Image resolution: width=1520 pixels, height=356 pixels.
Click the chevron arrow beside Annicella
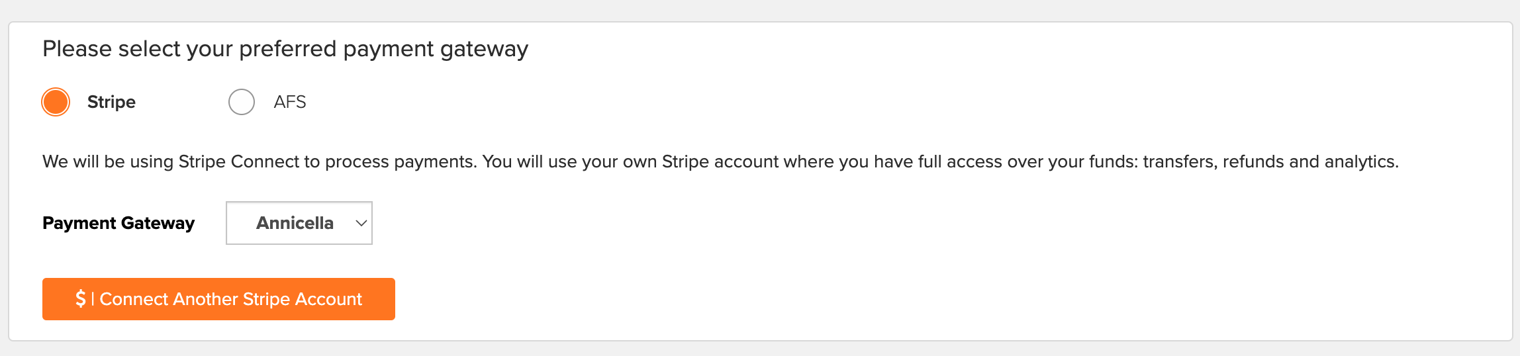[x=361, y=223]
